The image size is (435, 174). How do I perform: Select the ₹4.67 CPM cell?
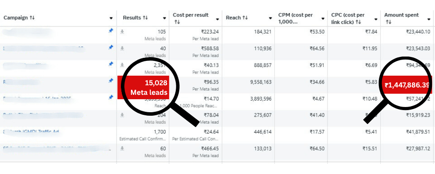click(x=318, y=98)
